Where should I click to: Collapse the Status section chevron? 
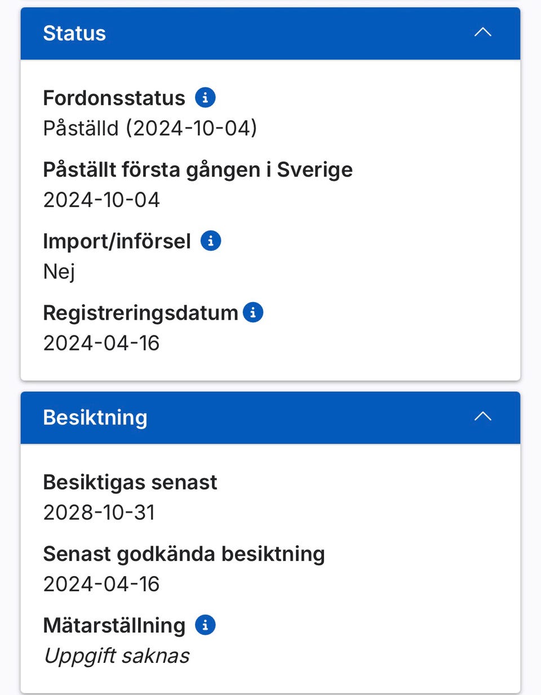(x=483, y=33)
